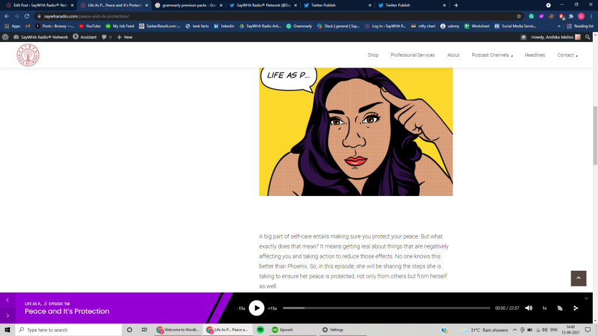
Task: Open the Reading list
Action: coord(580,26)
